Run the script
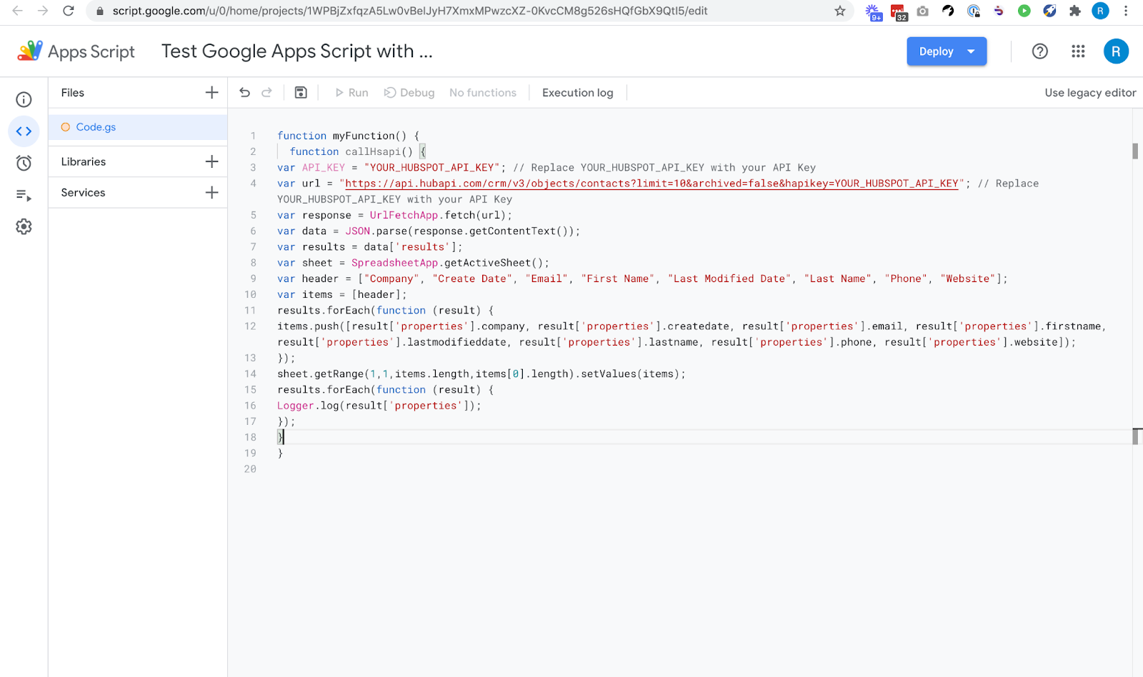Screen dimensions: 1143x677 click(x=351, y=93)
